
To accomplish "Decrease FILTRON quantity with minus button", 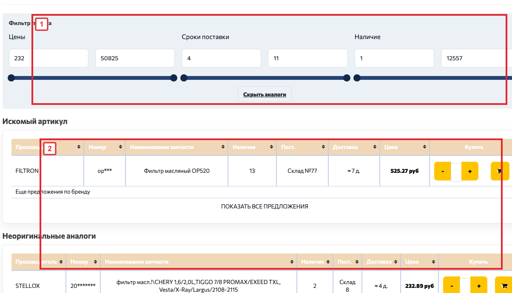I will [443, 171].
